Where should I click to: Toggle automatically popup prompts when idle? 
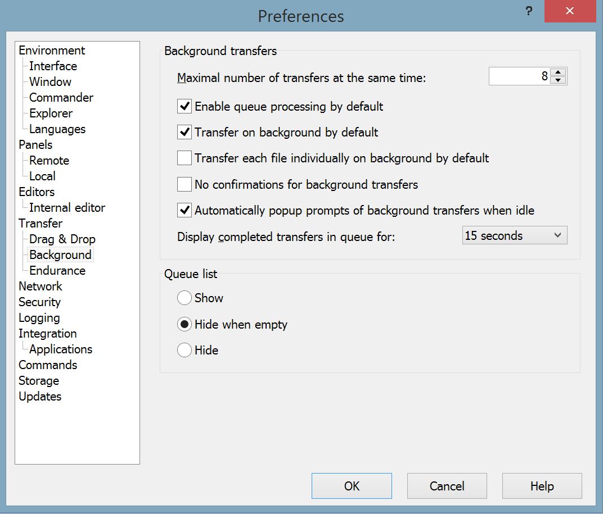(184, 211)
